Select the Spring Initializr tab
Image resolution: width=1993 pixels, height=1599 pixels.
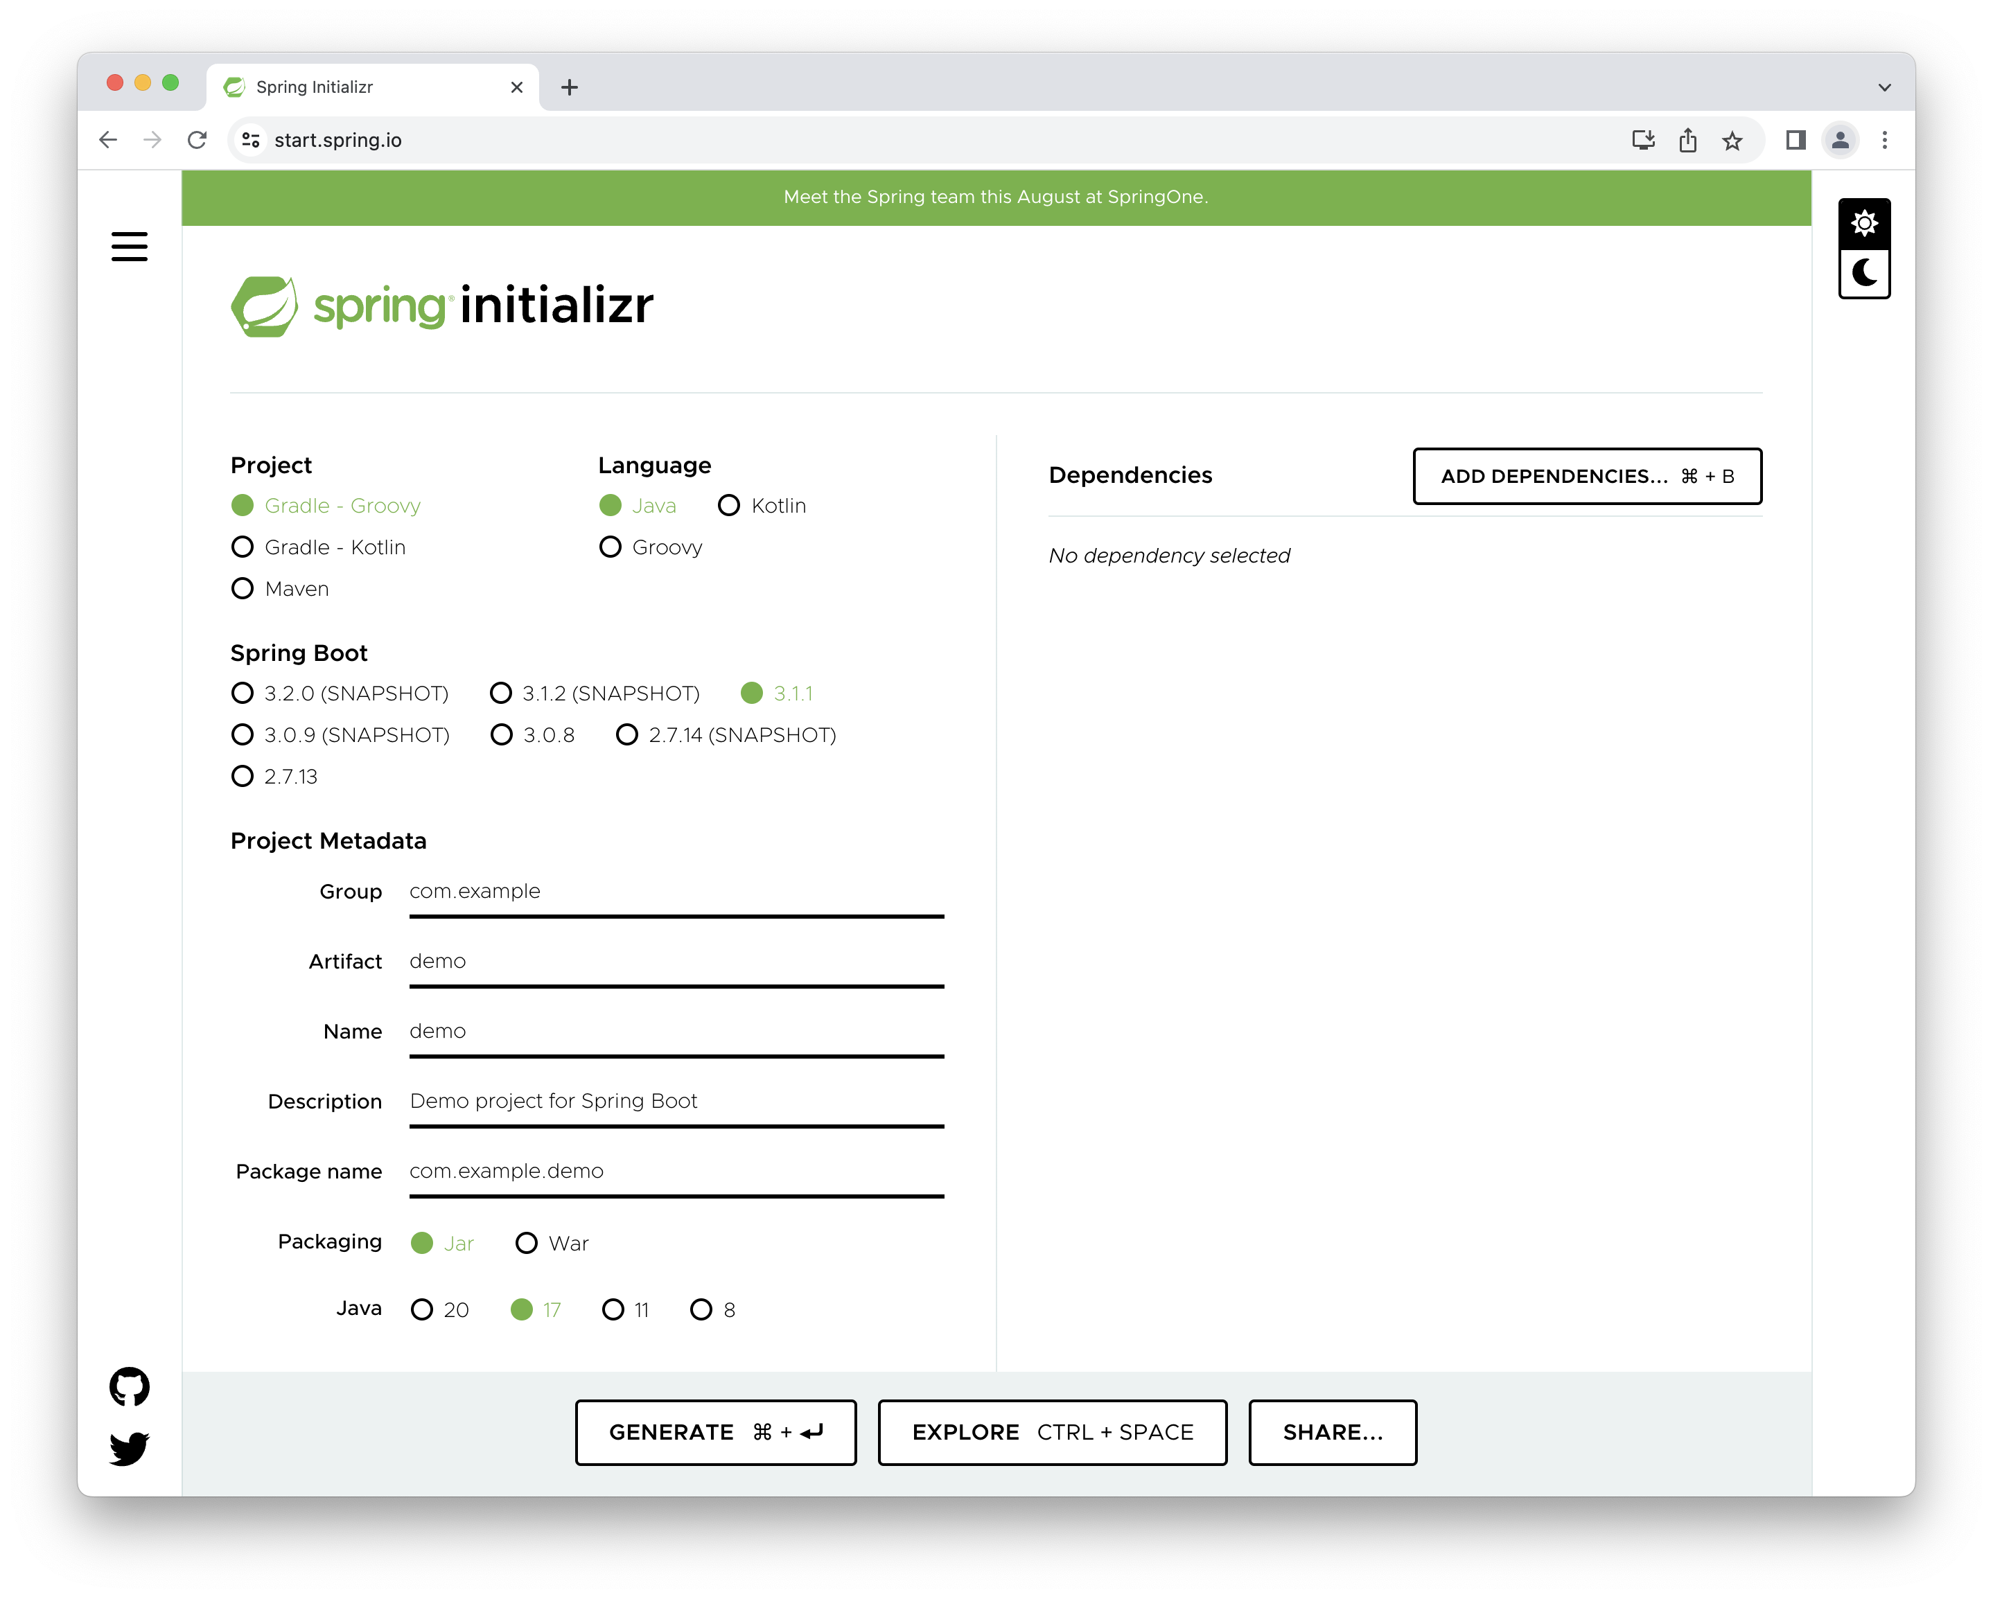(x=373, y=87)
